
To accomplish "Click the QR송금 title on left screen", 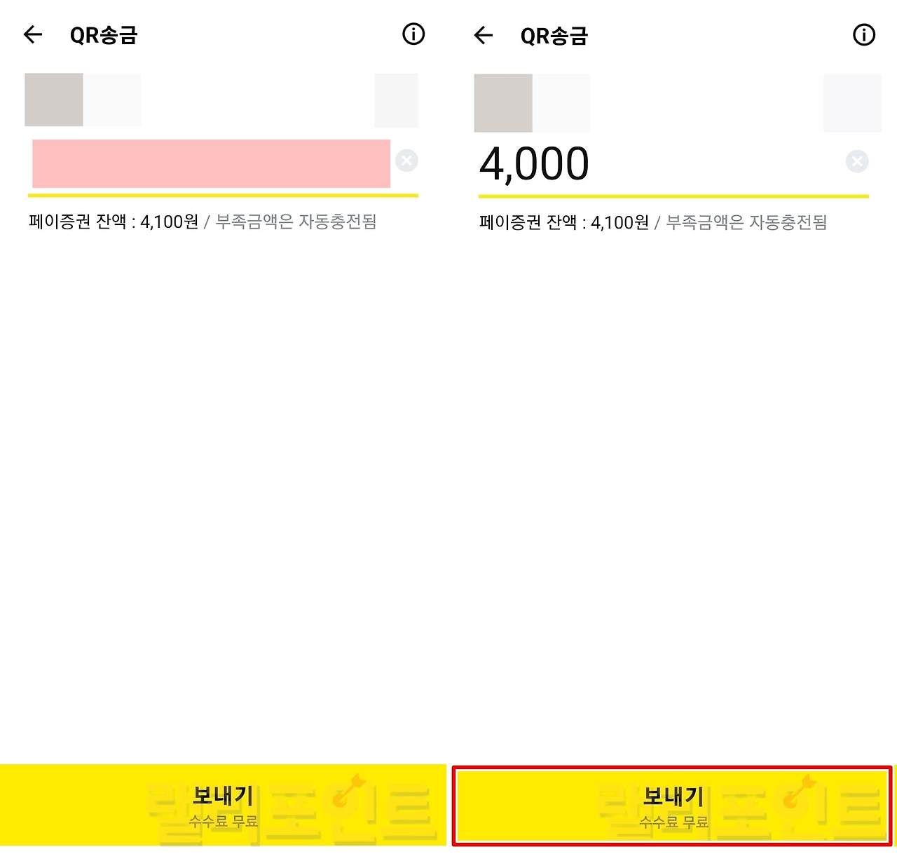I will [104, 35].
